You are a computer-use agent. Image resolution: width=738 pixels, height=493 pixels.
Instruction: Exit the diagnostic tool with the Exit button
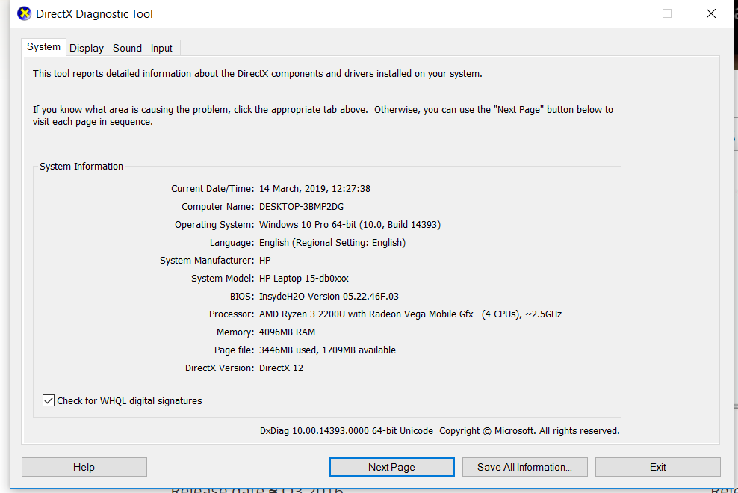[657, 467]
